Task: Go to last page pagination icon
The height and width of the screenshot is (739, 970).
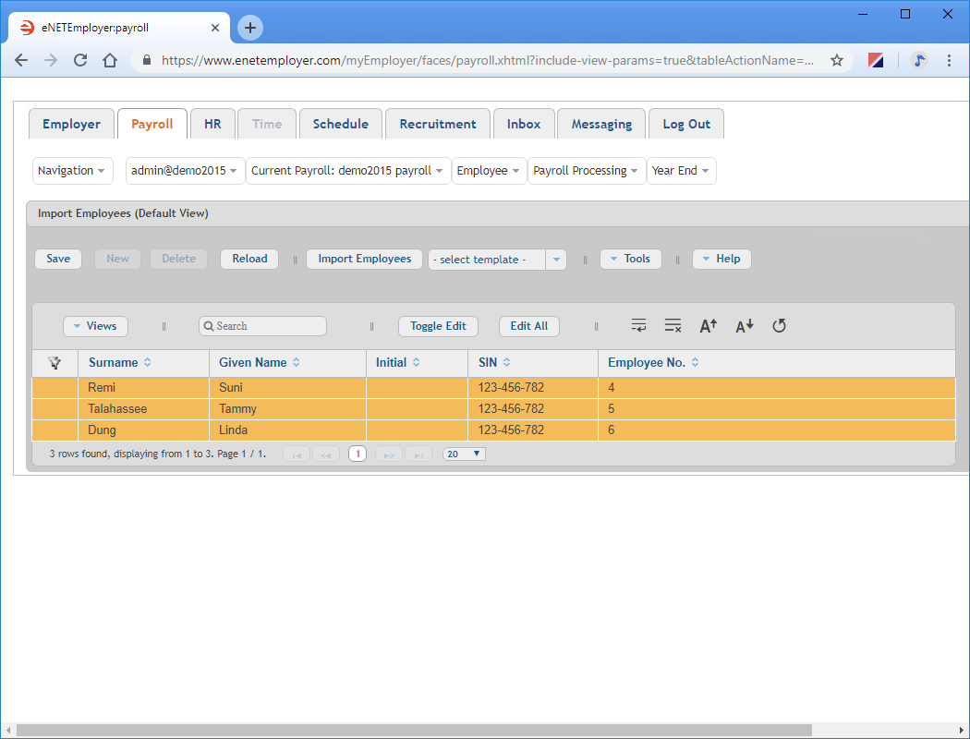Action: pyautogui.click(x=418, y=454)
